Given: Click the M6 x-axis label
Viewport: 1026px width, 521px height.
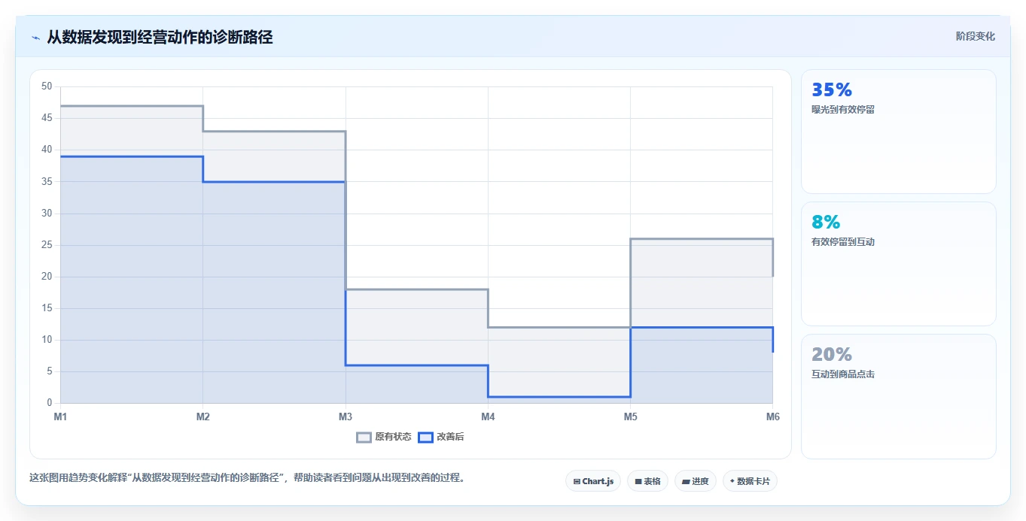Looking at the screenshot, I should 772,416.
